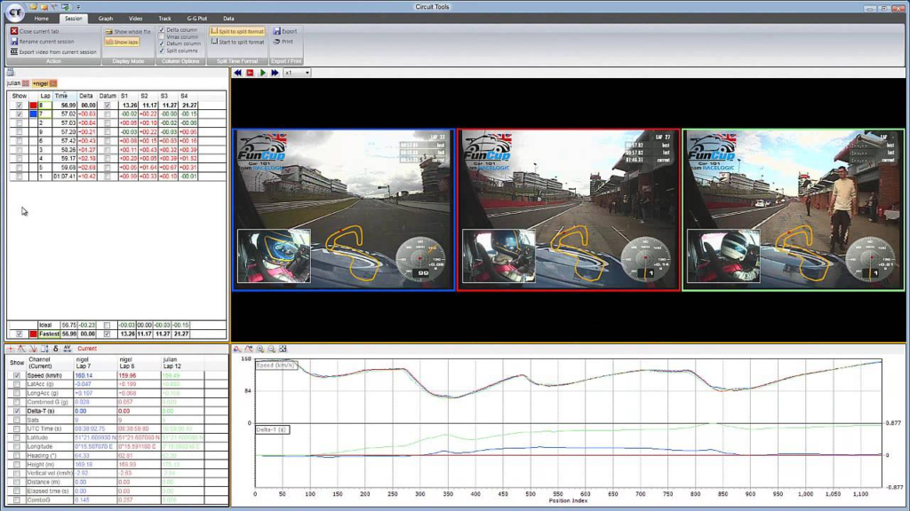
Task: Click the Close current tab icon
Action: (x=14, y=31)
